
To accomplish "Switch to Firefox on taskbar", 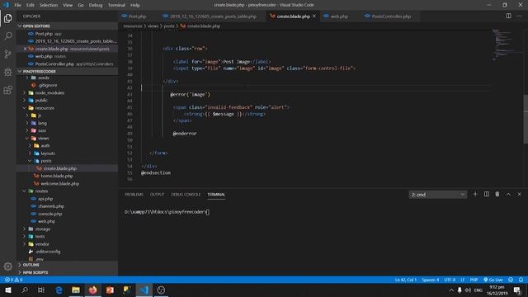I will click(93, 290).
